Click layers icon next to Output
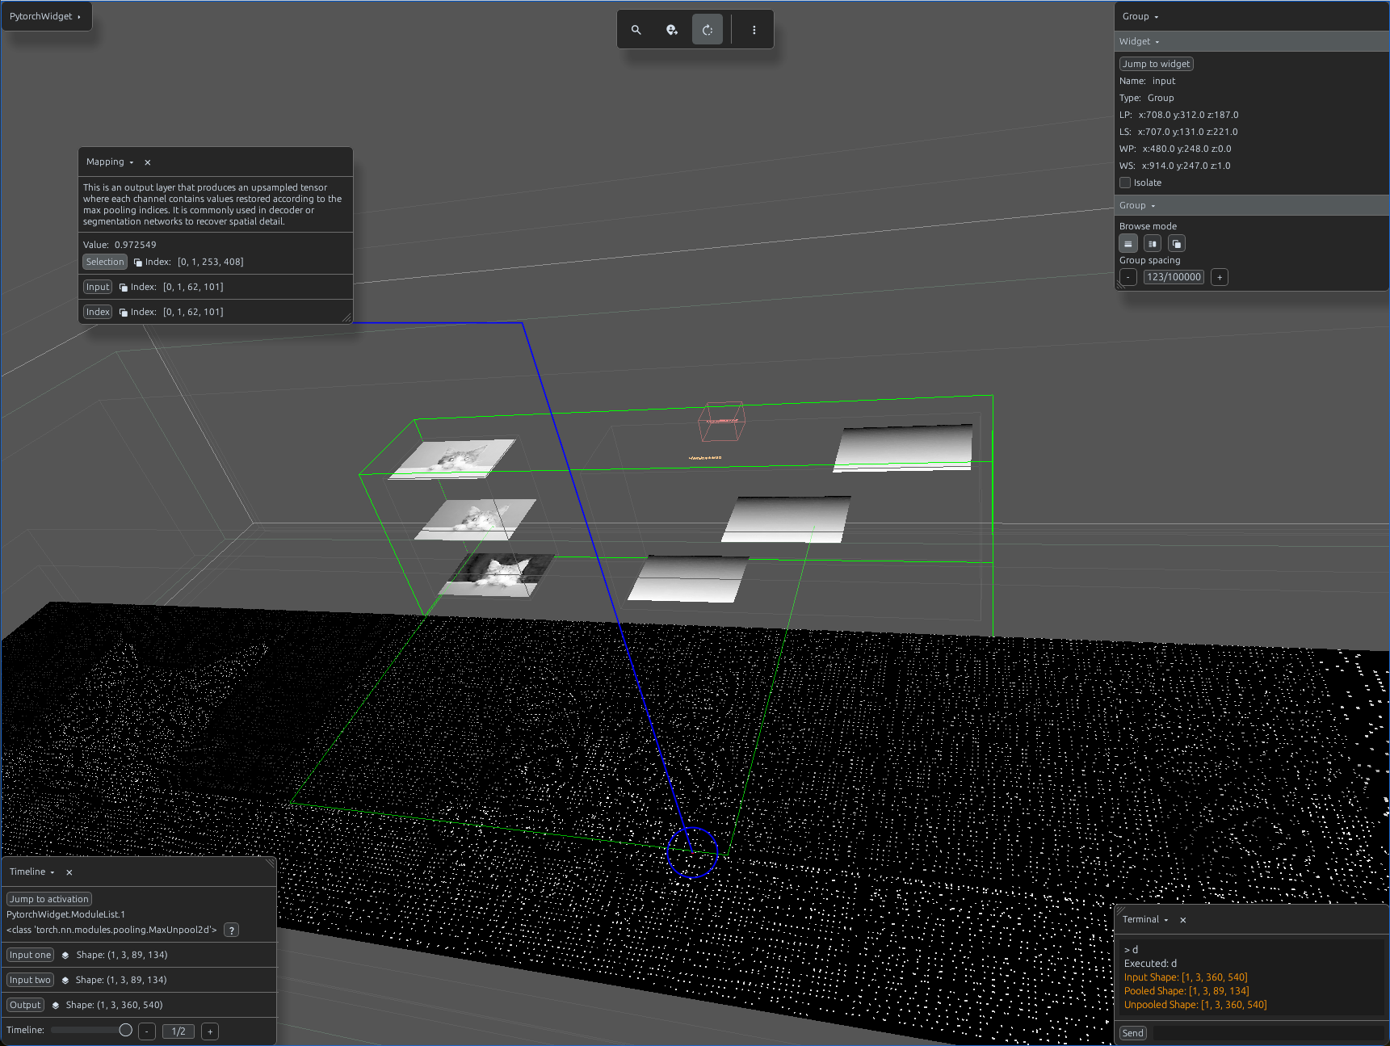 [55, 1006]
